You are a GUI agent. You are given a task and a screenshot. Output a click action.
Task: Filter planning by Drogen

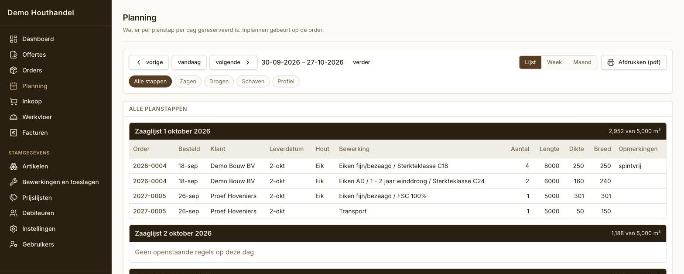coord(219,82)
